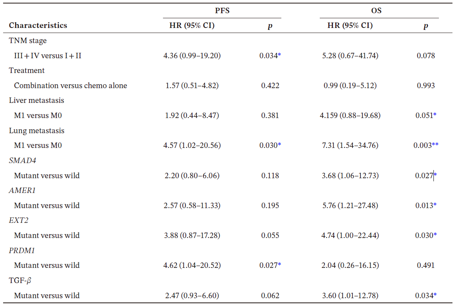
Task: Click the PRDM1 gene label
Action: click(x=22, y=250)
